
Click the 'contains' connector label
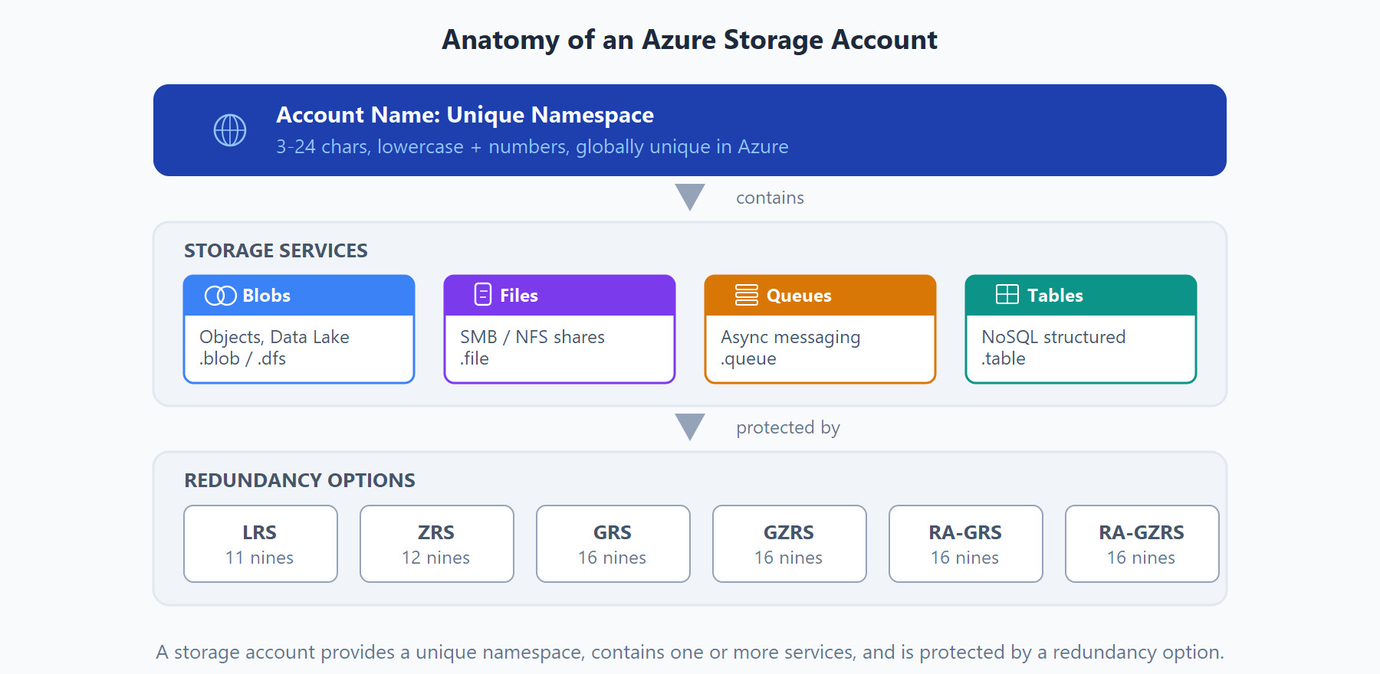[x=770, y=198]
